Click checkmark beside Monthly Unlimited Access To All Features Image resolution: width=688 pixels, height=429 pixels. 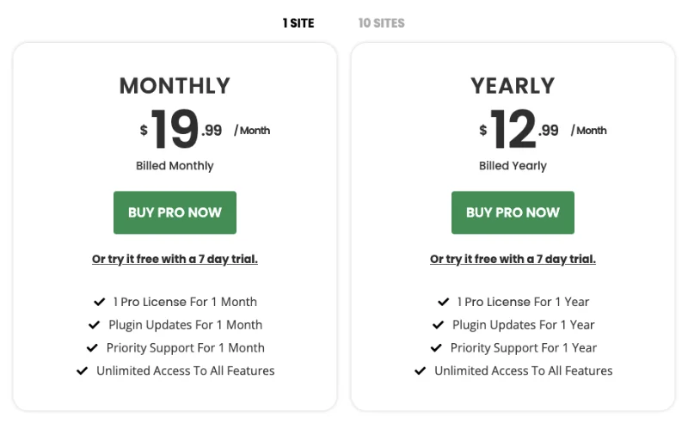point(83,371)
